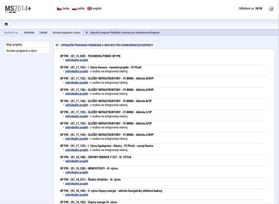Click the logout power icon
Screen dimensions: 279x204
(271, 8)
